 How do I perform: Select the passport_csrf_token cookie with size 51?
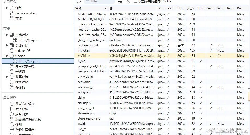[91, 66]
